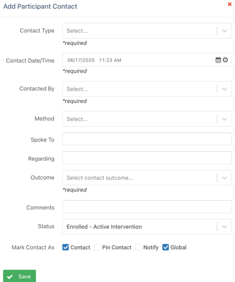Click the Outcome dropdown chevron arrow
The width and height of the screenshot is (235, 282).
(225, 178)
